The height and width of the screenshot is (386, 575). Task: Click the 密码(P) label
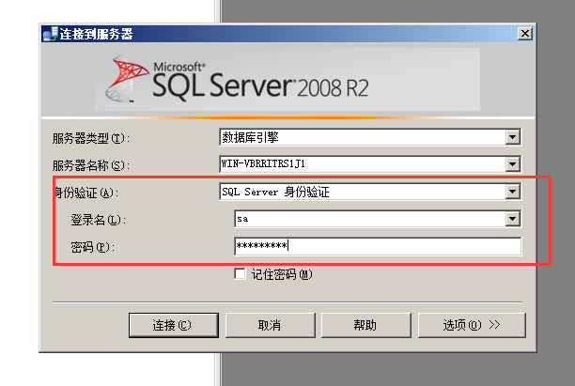[x=92, y=247]
